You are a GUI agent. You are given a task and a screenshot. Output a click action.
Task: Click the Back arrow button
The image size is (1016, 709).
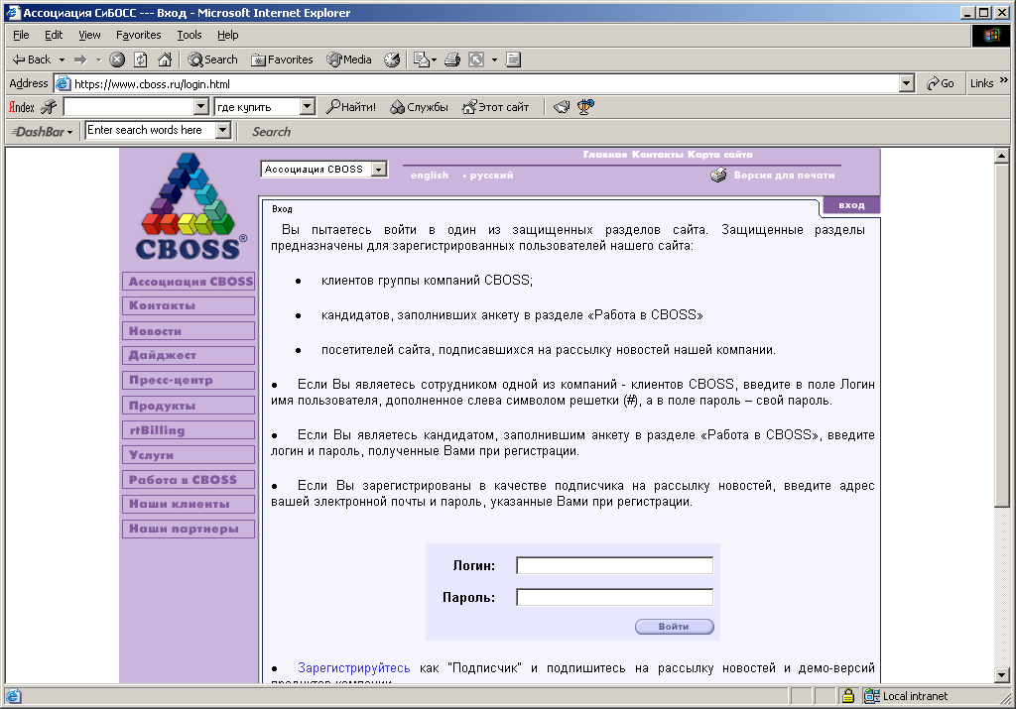click(31, 59)
